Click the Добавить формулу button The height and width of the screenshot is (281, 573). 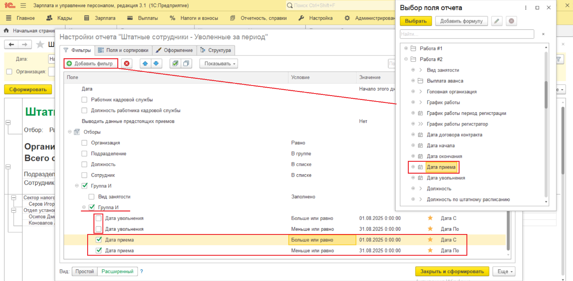tap(461, 21)
